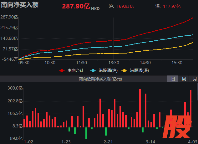Viewport: 198px width, 144px height.
Task: Click the 287.90亿 total net buy value
Action: (x=76, y=6)
